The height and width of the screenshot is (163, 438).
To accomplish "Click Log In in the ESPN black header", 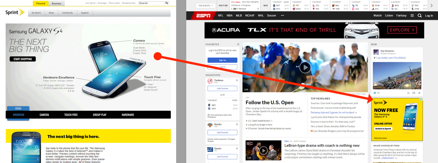I will pyautogui.click(x=429, y=16).
